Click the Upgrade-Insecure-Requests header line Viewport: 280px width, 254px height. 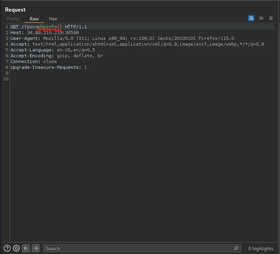48,67
